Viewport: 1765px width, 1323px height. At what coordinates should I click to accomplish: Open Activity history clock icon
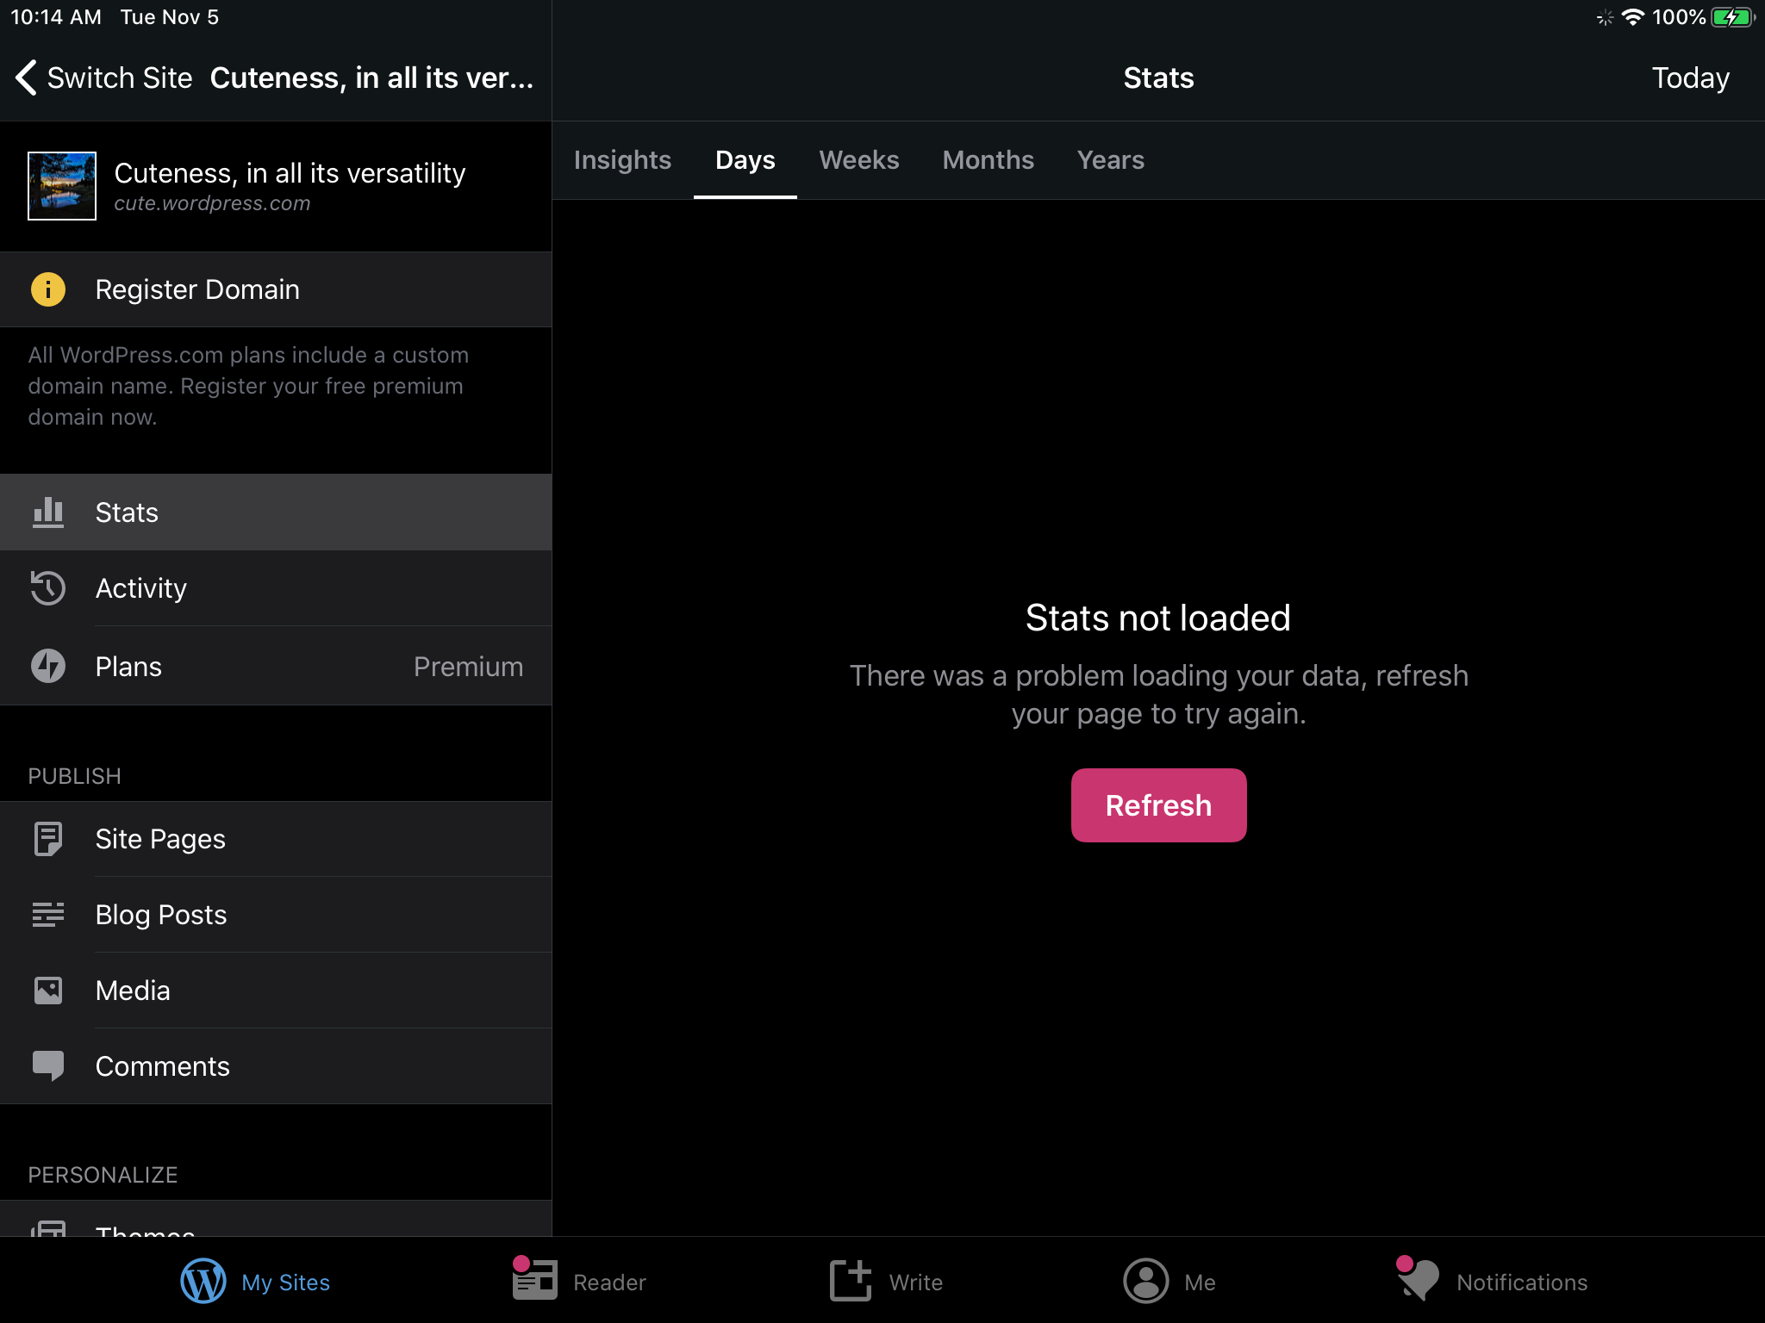48,588
